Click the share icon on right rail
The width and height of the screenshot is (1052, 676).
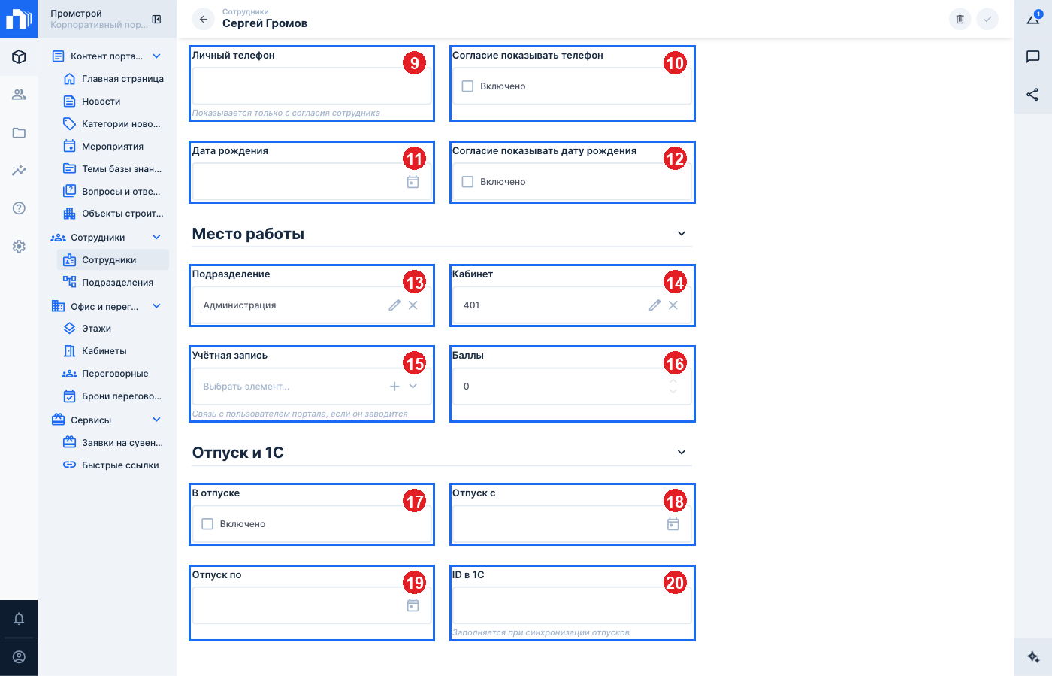tap(1033, 95)
